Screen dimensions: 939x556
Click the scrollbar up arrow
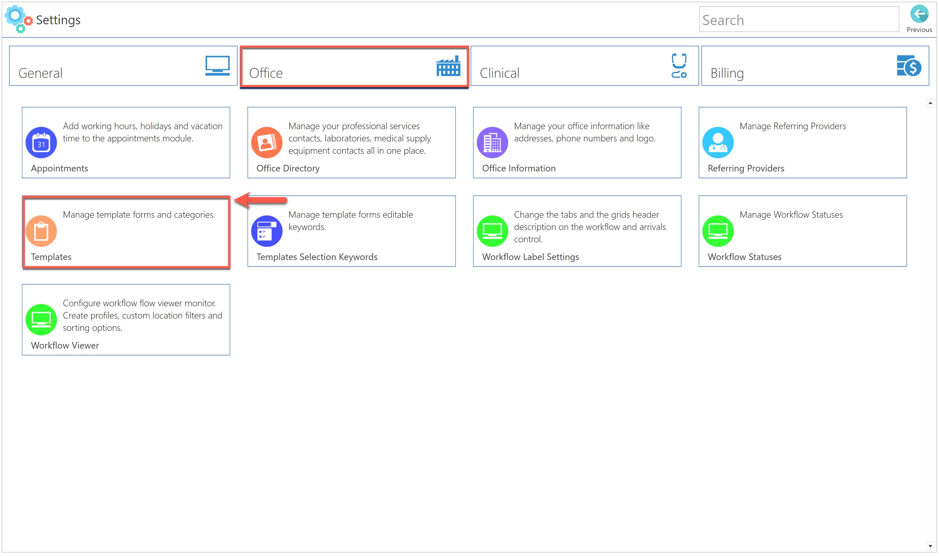[x=930, y=103]
